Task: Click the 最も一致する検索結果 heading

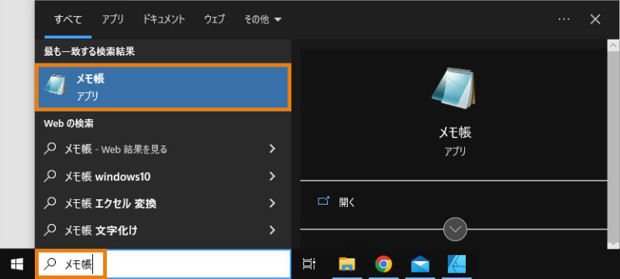Action: [x=89, y=51]
